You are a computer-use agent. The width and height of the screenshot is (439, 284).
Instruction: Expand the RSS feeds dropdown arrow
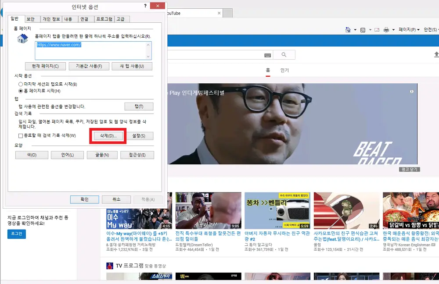370,30
